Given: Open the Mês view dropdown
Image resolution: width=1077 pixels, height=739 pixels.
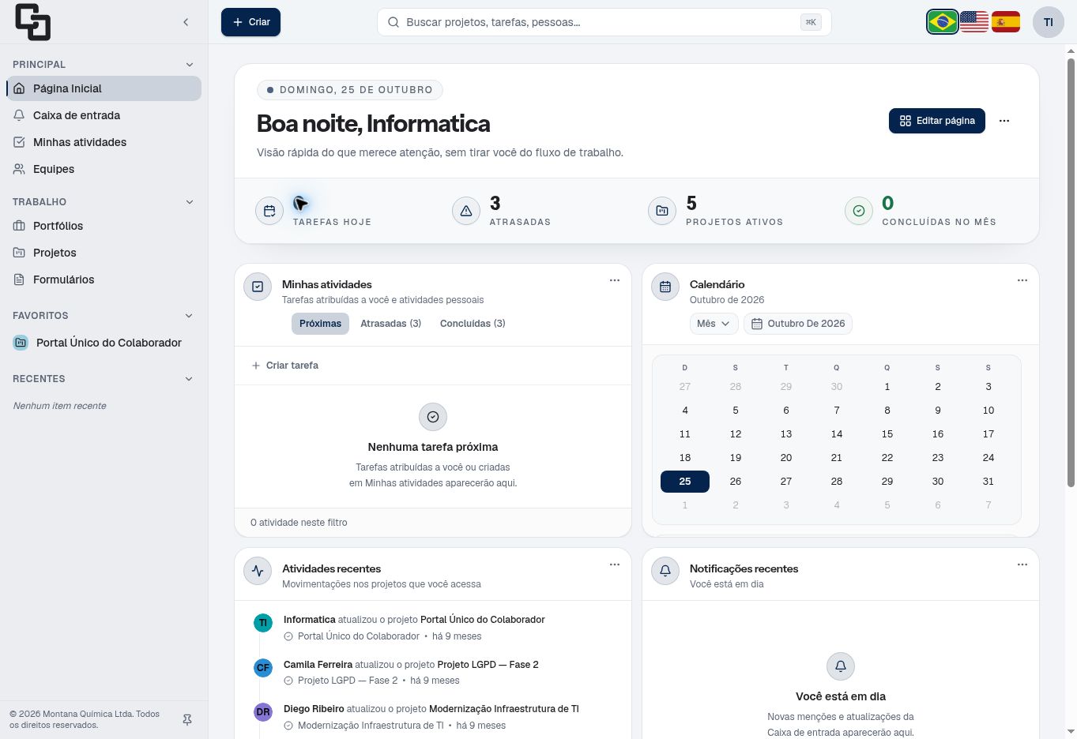Looking at the screenshot, I should [x=714, y=324].
